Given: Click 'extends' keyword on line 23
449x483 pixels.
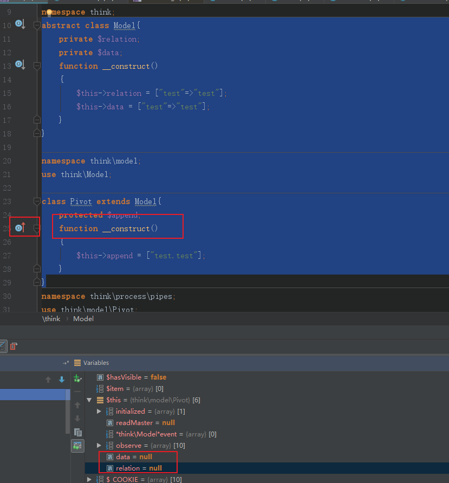Looking at the screenshot, I should [x=113, y=202].
